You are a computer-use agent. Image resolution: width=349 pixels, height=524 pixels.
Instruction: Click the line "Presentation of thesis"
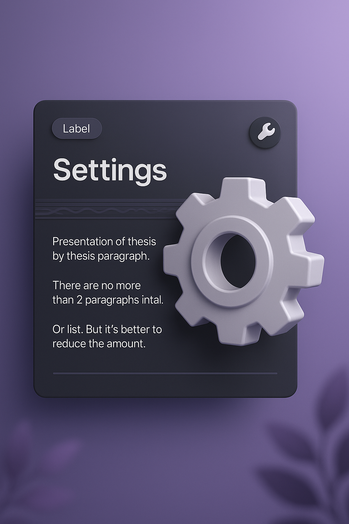(x=104, y=242)
